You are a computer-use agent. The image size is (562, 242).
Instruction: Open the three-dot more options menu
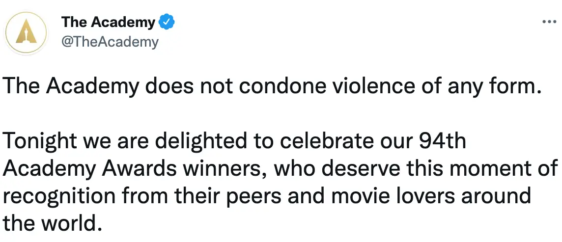pos(548,22)
